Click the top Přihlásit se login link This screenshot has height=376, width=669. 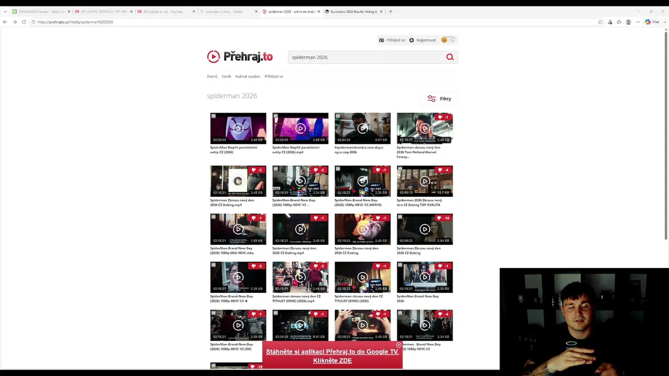tap(392, 40)
